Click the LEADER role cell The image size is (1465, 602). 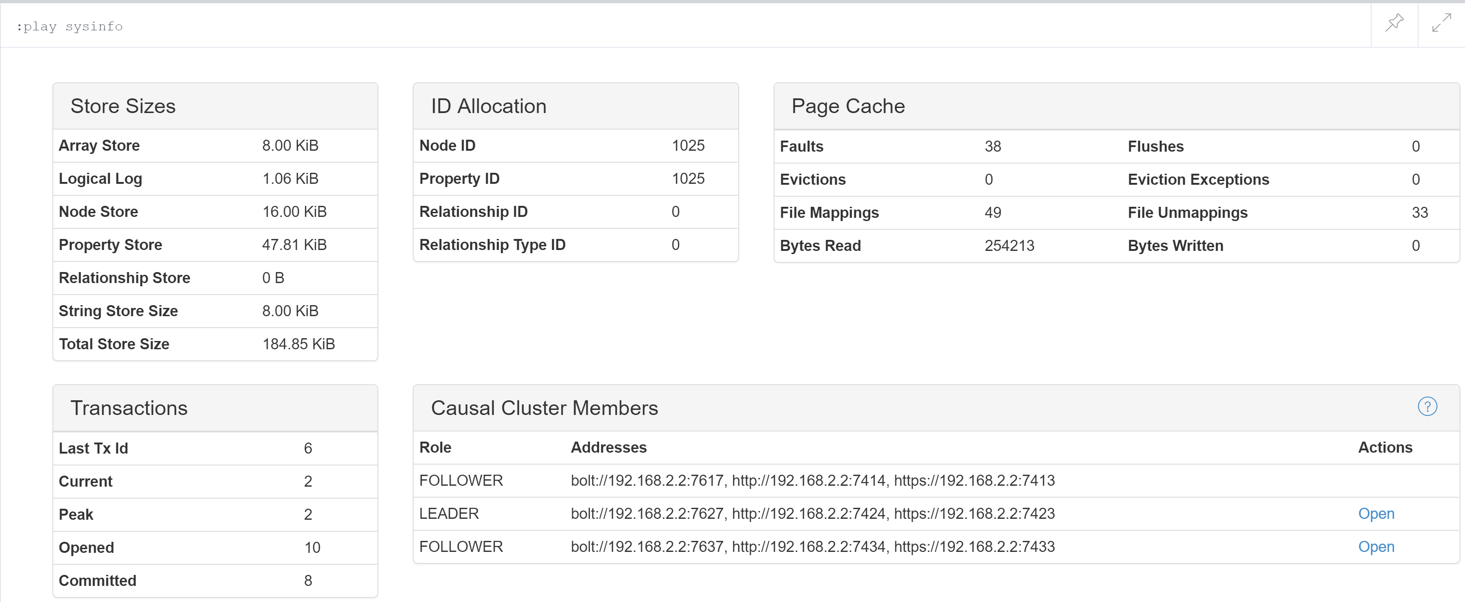449,513
